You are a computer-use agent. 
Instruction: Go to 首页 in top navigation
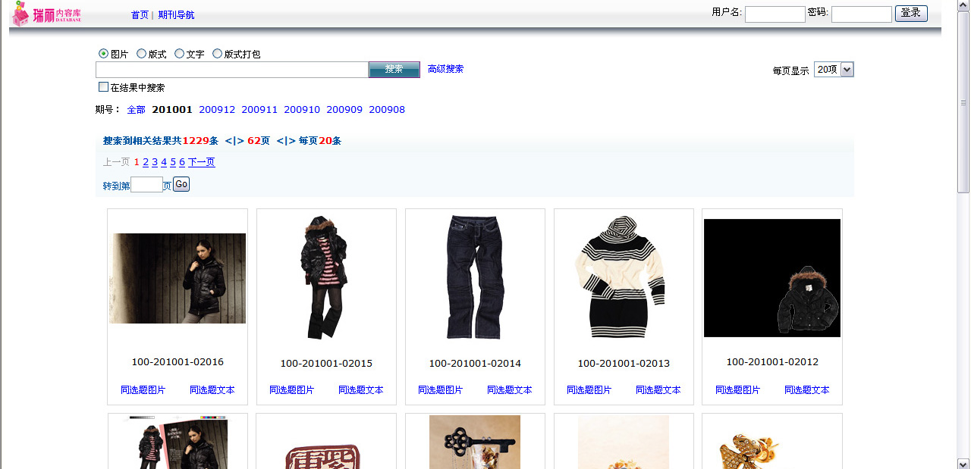point(140,15)
